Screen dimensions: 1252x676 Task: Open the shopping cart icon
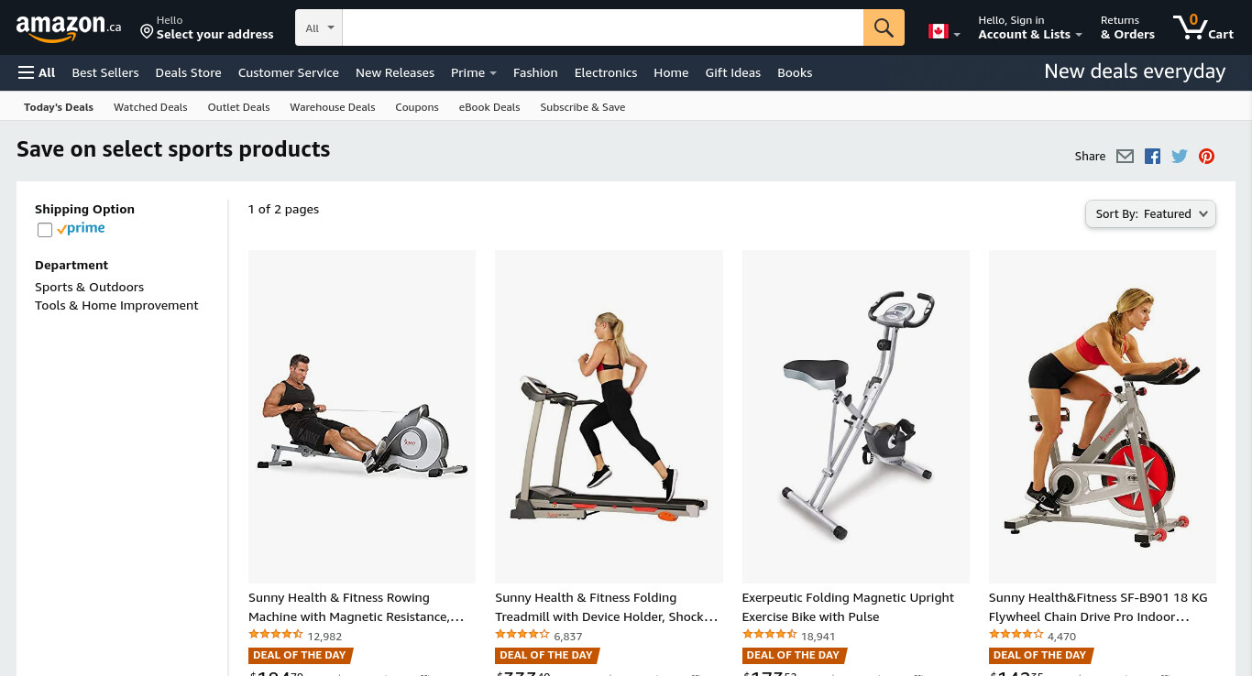1203,27
